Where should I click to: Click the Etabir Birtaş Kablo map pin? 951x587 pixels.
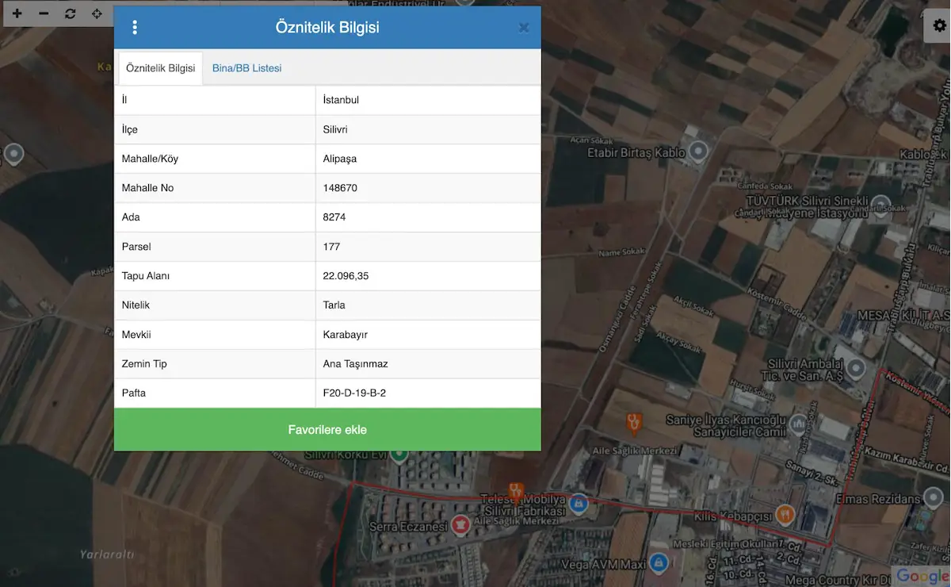698,151
